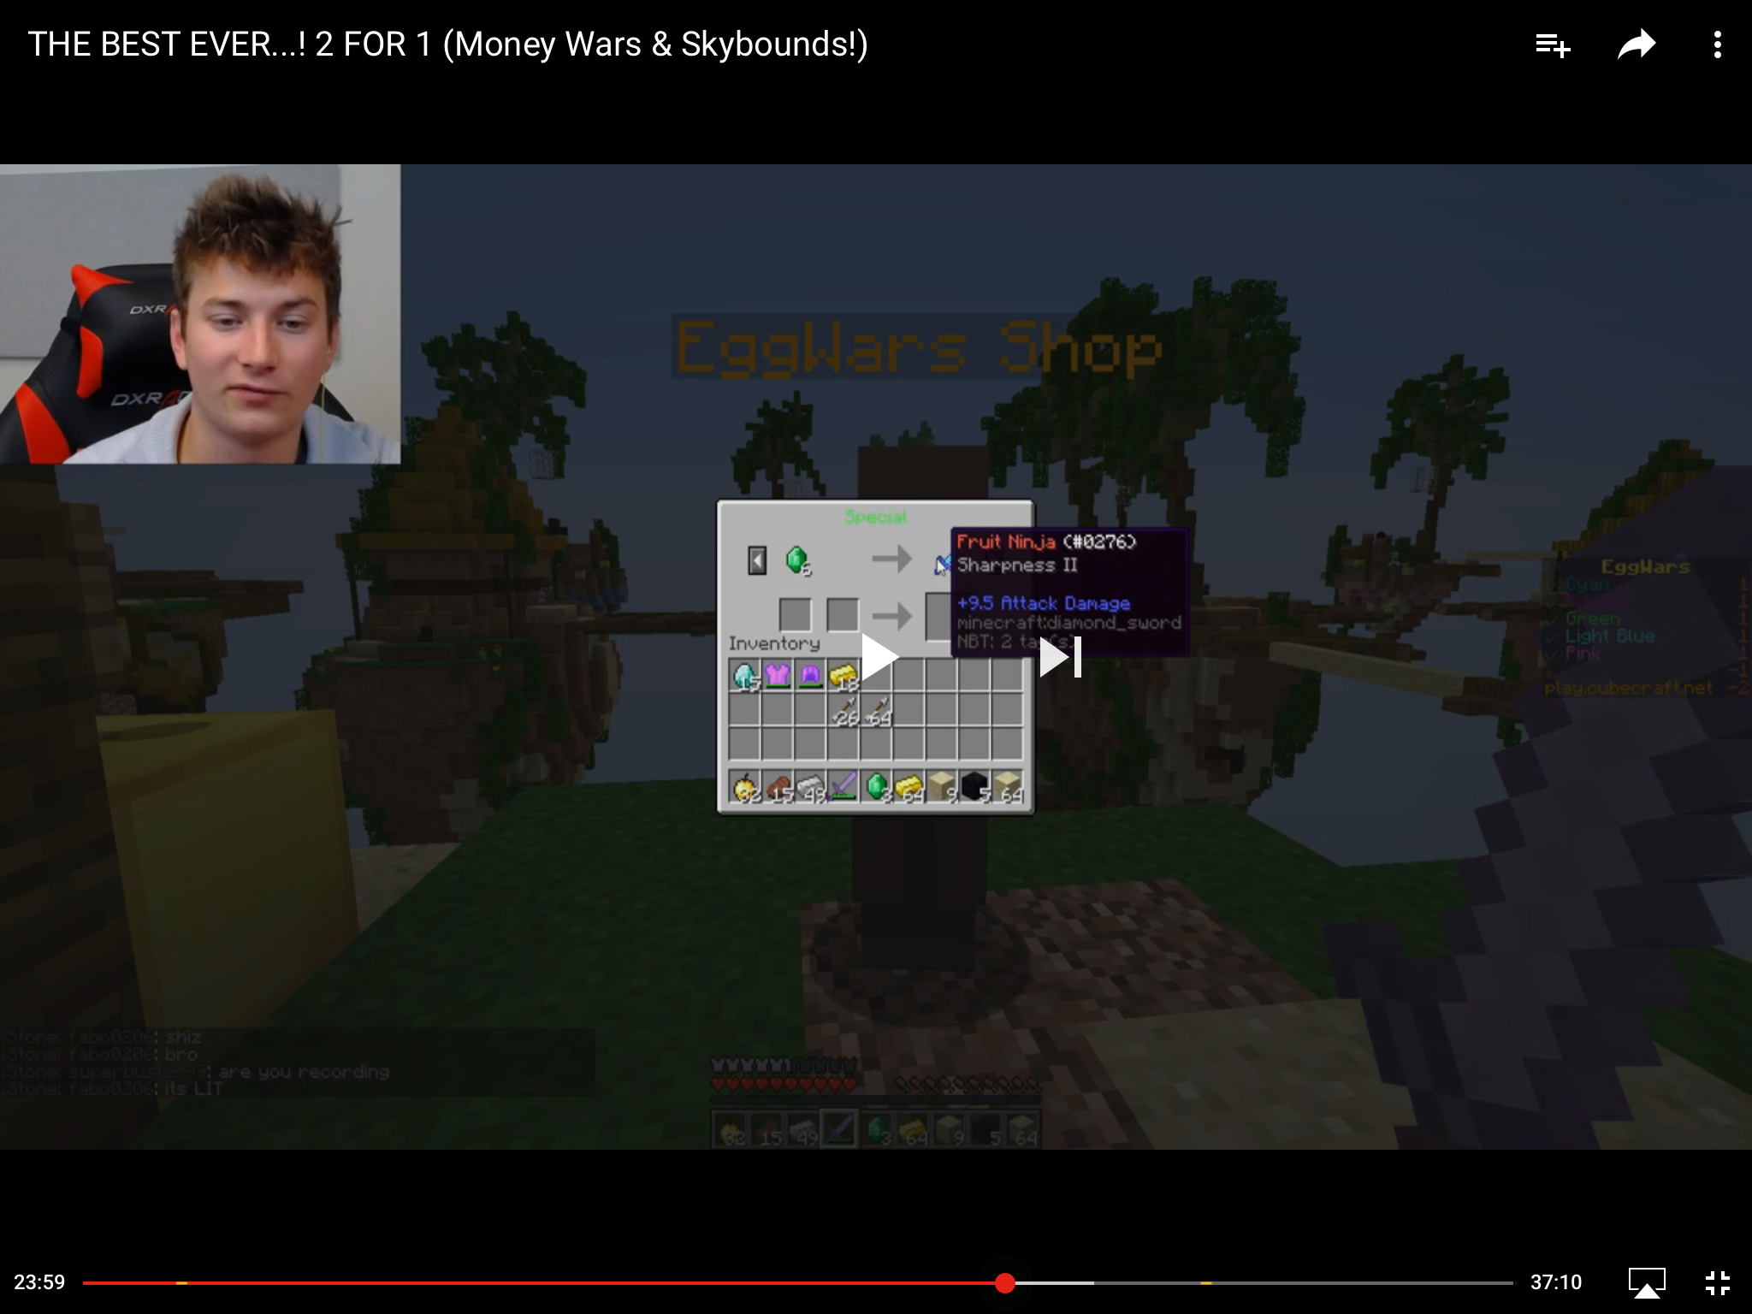The height and width of the screenshot is (1314, 1752).
Task: Click the golden apple in the hotbar row
Action: [745, 786]
